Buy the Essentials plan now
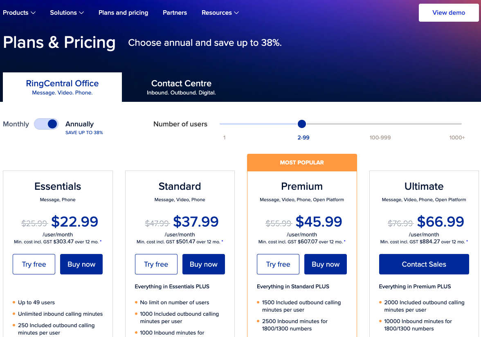Screen dimensions: 481x337 [81, 264]
